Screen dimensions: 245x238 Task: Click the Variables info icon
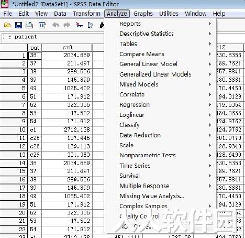[90, 25]
